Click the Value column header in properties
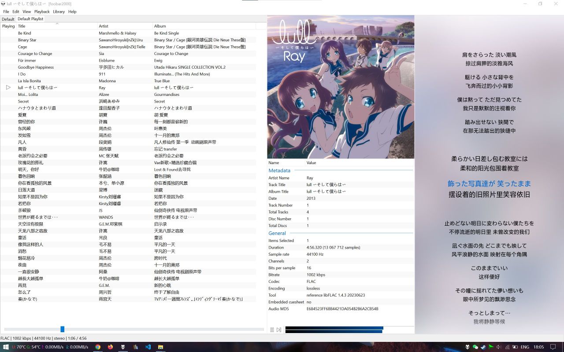 point(360,163)
